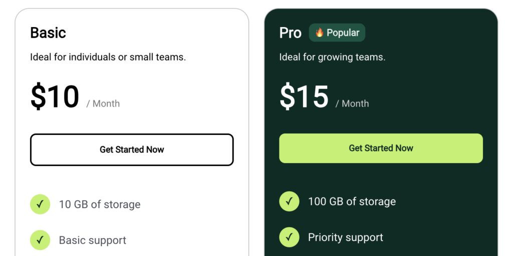Click the $10 price text

point(55,96)
